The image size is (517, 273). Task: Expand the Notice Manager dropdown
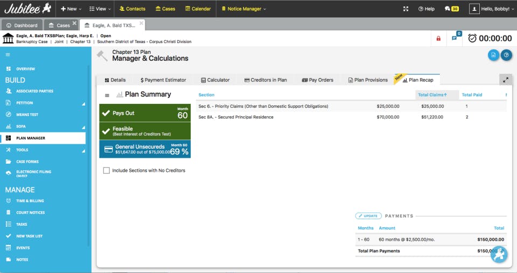pyautogui.click(x=243, y=9)
